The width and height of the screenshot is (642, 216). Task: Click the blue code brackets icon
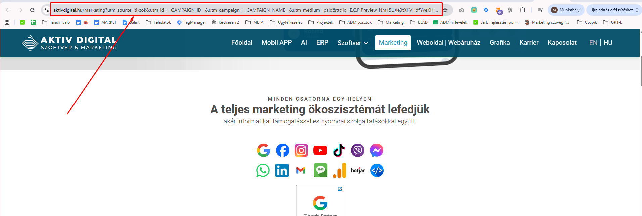click(377, 170)
